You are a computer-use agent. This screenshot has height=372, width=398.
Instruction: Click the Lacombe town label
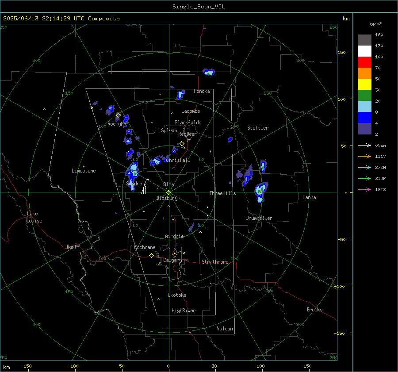pyautogui.click(x=191, y=111)
